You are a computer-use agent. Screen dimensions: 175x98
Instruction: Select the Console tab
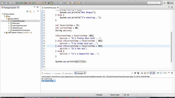point(80,73)
